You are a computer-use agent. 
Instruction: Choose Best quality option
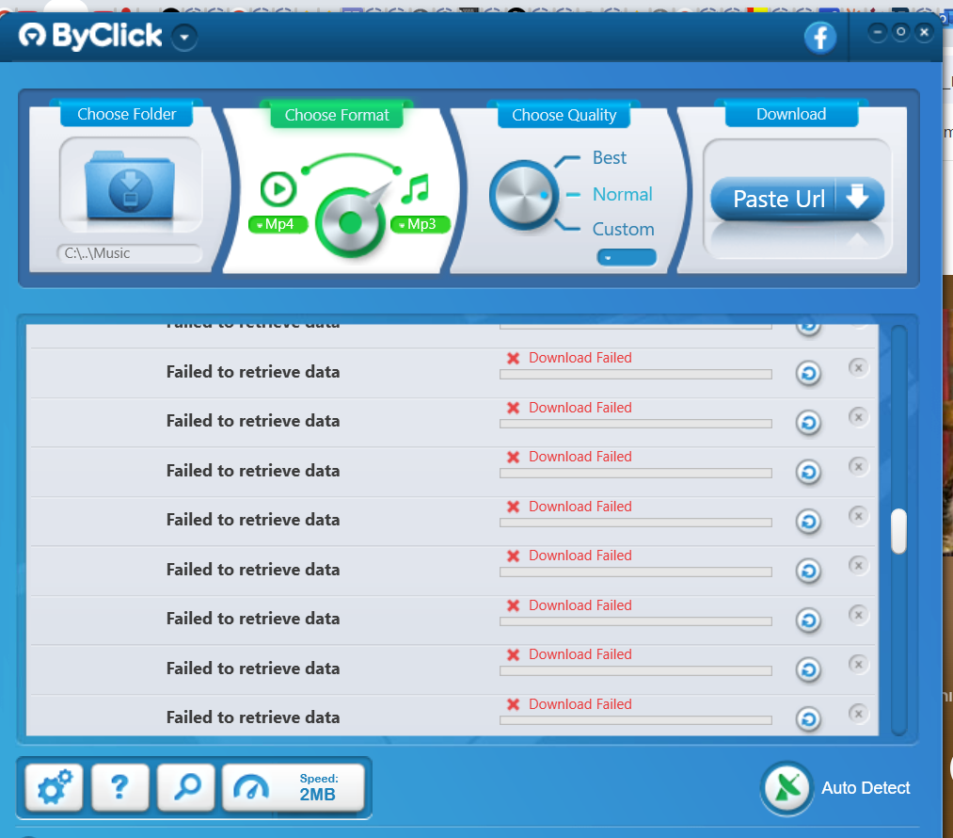tap(609, 158)
